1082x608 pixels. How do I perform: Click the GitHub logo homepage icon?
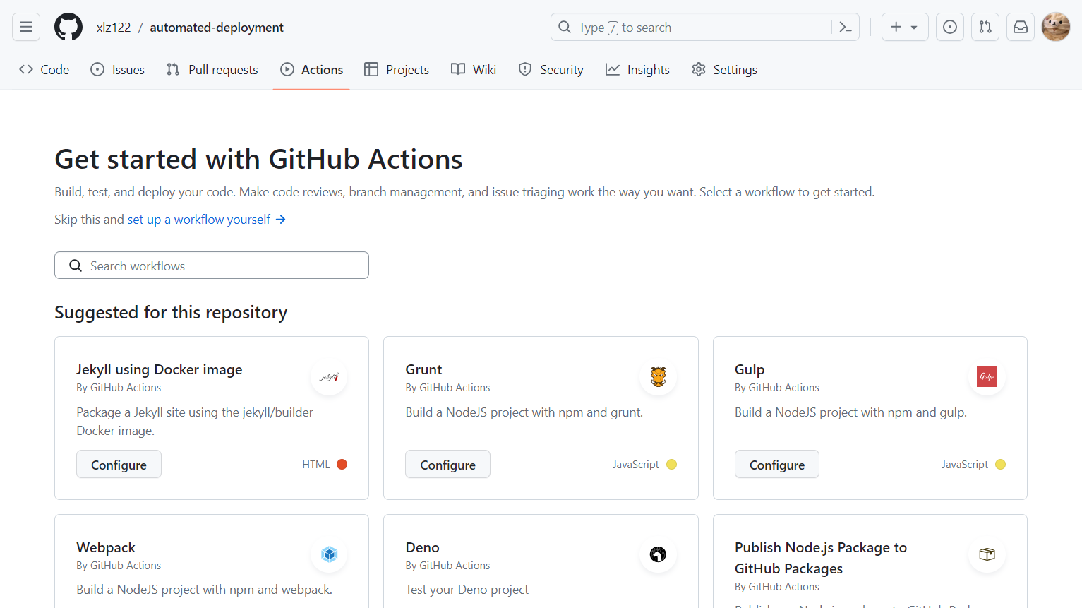pos(68,27)
